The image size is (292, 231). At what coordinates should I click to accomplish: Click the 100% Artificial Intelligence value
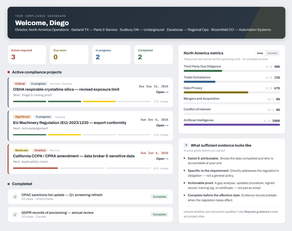coord(276,121)
